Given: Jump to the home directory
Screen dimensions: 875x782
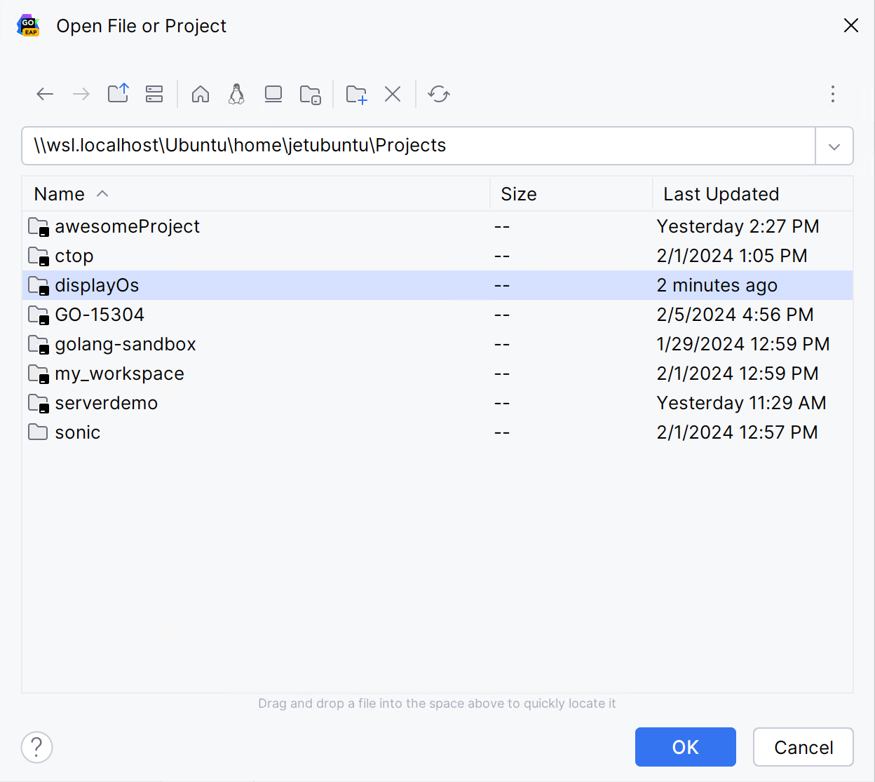Looking at the screenshot, I should tap(200, 93).
